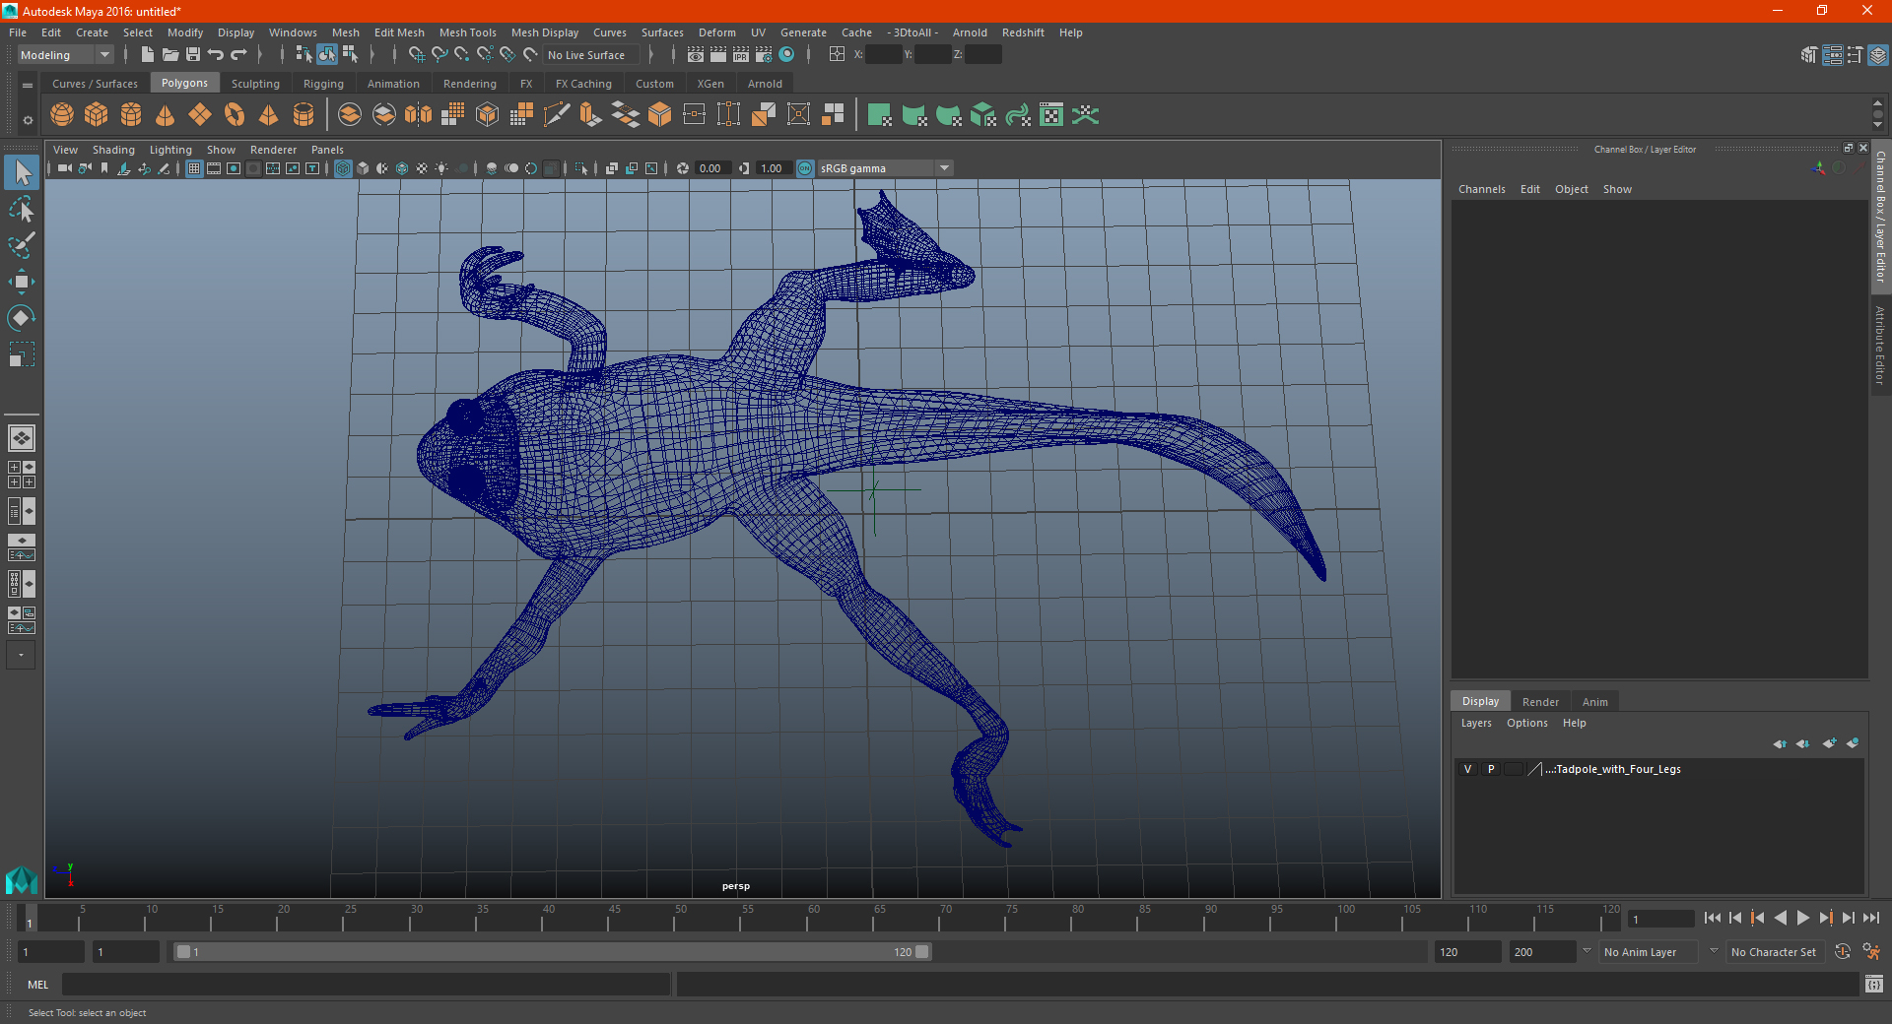This screenshot has width=1892, height=1024.
Task: Select the Paint Selection tool
Action: (x=22, y=245)
